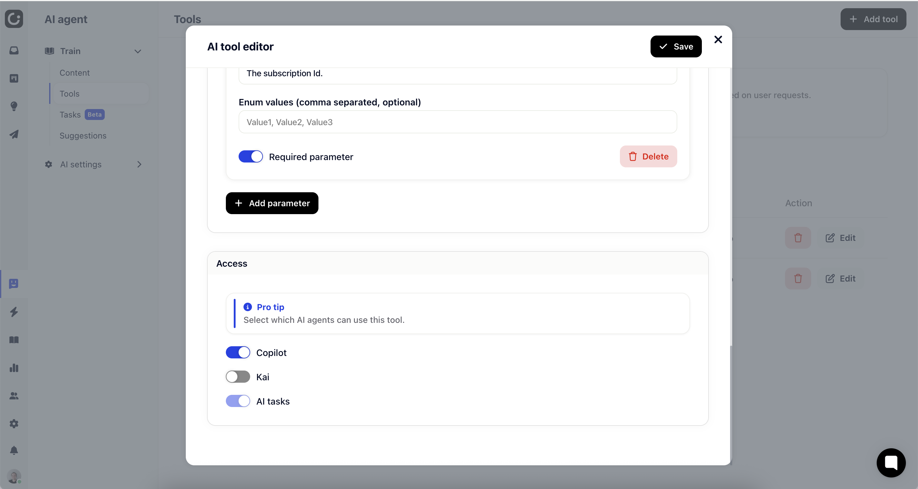918x489 pixels.
Task: Open the kanban board icon in sidebar
Action: click(x=14, y=78)
